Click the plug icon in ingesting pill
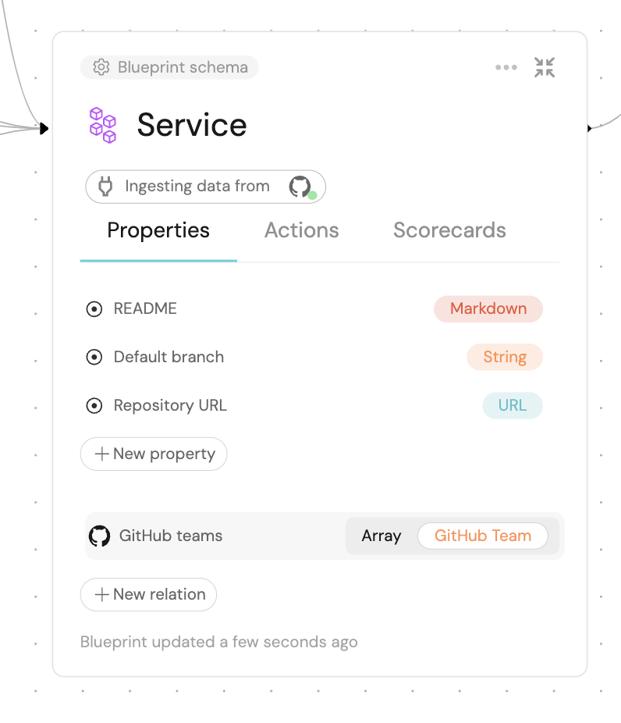Viewport: 621px width, 723px height. pyautogui.click(x=105, y=187)
